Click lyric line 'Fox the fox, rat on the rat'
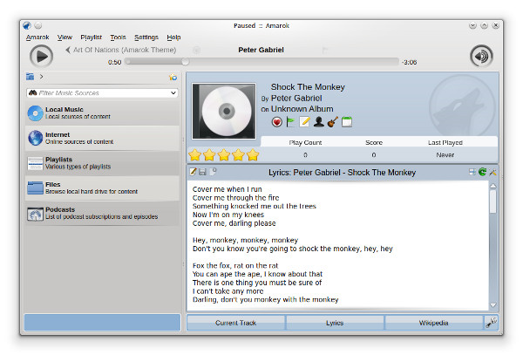The height and width of the screenshot is (355, 523). pyautogui.click(x=235, y=265)
